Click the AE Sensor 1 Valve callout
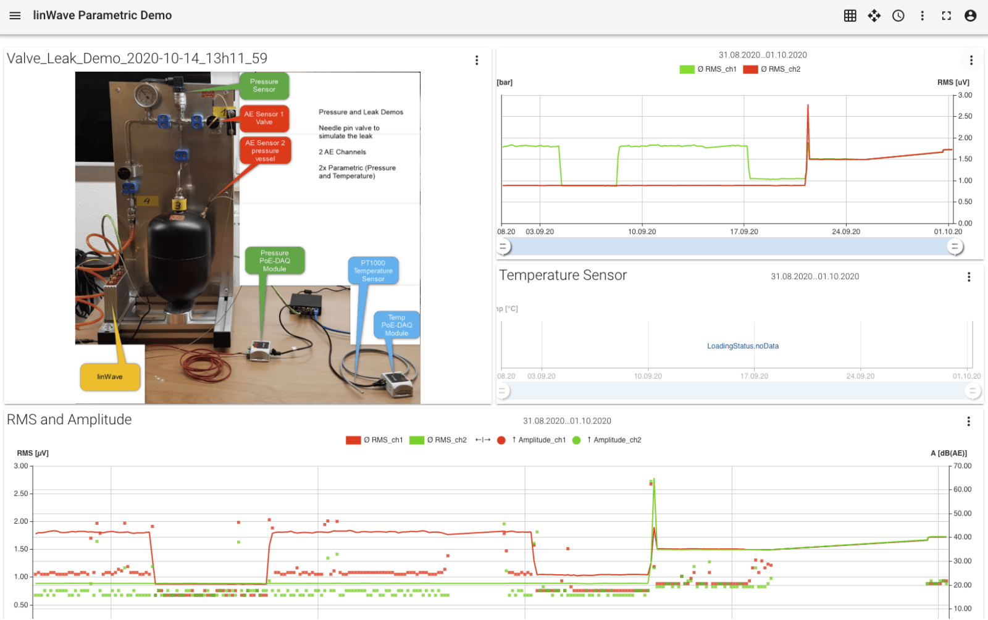988x620 pixels. point(264,119)
